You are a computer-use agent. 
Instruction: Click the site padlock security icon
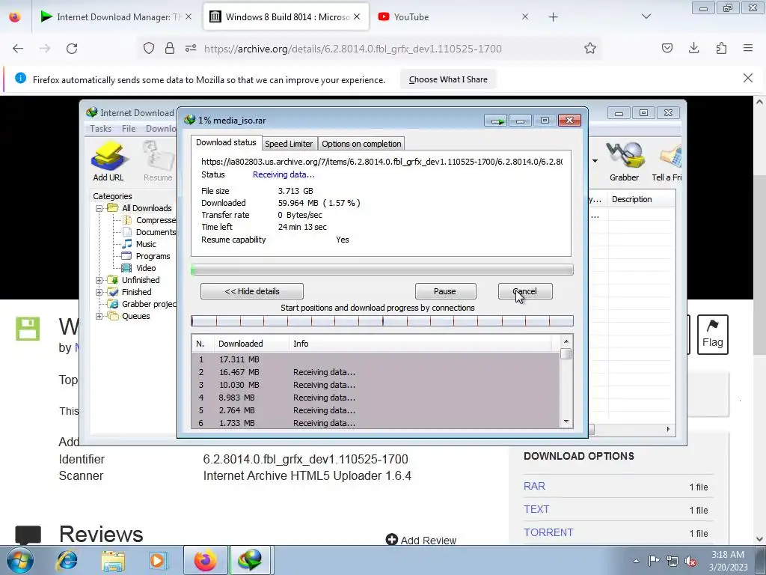170,49
